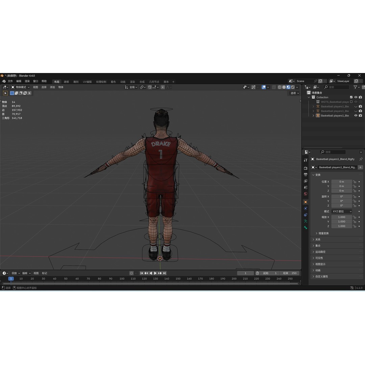Open the object interaction mode dropdown
Screen dimensions: 365x365
click(x=21, y=87)
